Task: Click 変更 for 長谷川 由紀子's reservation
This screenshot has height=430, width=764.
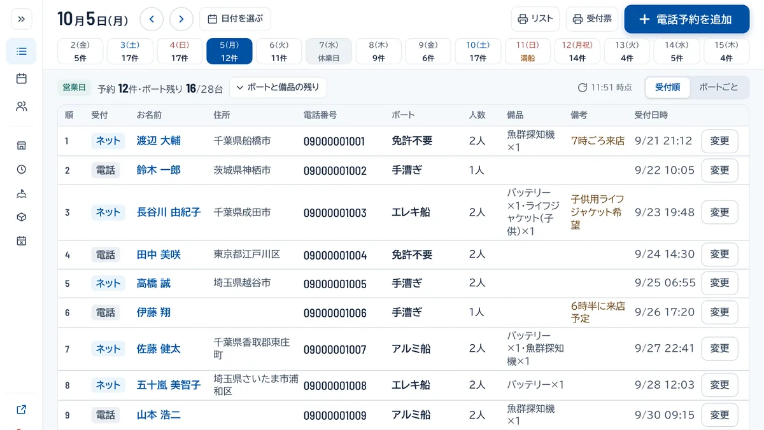Action: [x=719, y=212]
